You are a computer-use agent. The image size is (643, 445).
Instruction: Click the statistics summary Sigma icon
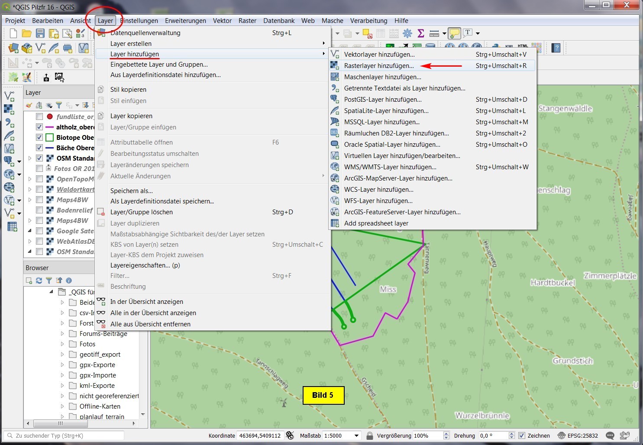click(420, 33)
